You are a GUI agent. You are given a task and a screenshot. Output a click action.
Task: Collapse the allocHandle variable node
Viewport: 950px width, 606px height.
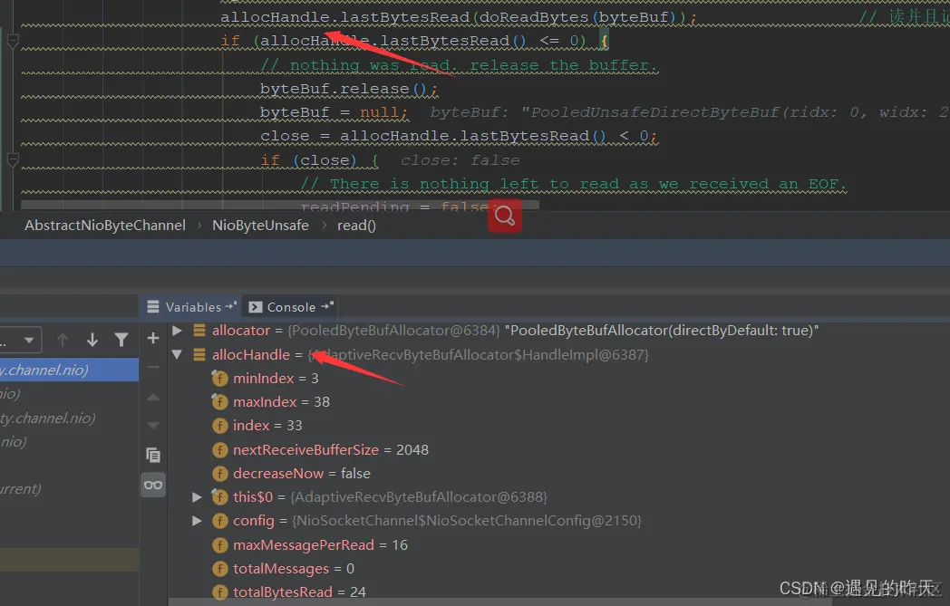tap(177, 355)
